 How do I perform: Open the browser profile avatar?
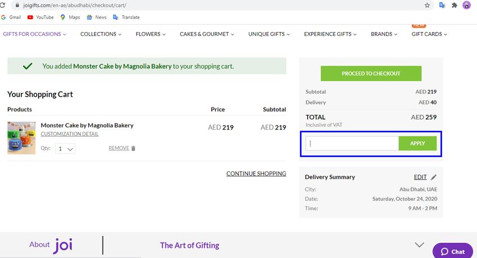pos(466,5)
